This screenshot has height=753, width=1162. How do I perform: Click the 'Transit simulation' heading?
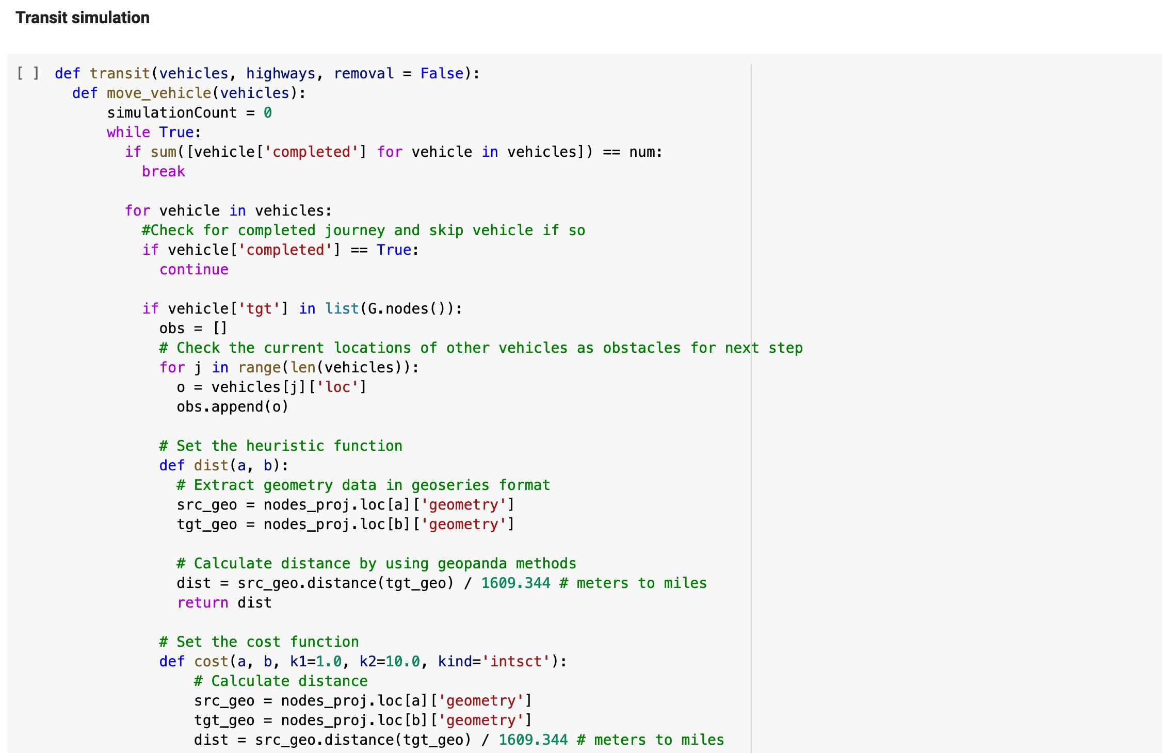[x=83, y=18]
